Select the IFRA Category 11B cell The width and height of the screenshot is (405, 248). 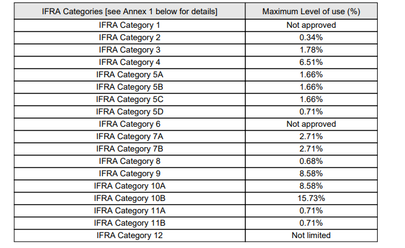point(129,223)
